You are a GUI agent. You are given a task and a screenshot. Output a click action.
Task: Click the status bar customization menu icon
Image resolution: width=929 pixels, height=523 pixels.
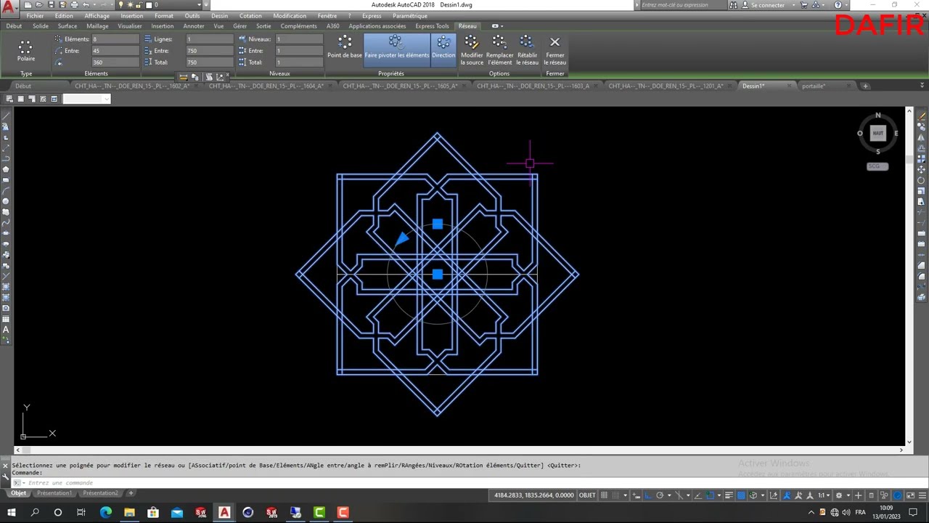(922, 495)
